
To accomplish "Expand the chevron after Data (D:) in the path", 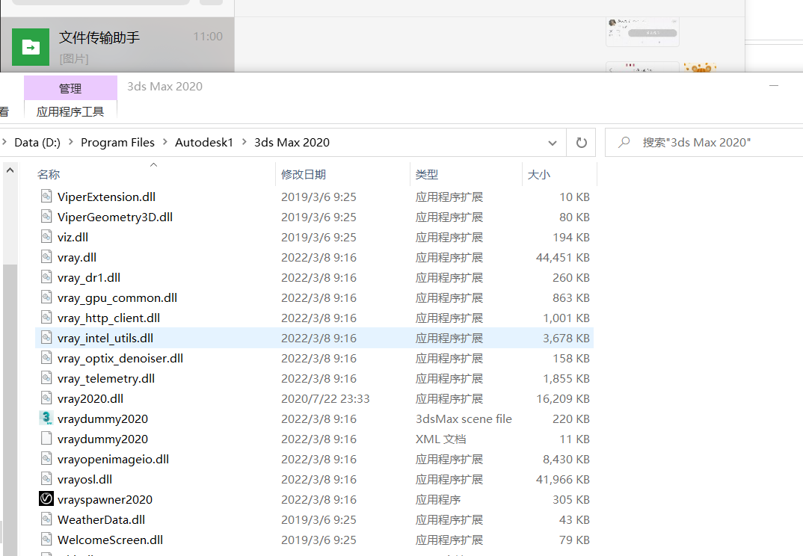I will coord(71,142).
